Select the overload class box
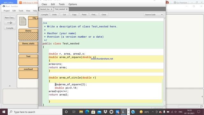The image size is (204, 115). (28, 73)
